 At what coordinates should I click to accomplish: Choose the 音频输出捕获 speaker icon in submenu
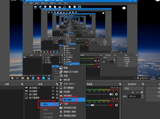(61, 115)
